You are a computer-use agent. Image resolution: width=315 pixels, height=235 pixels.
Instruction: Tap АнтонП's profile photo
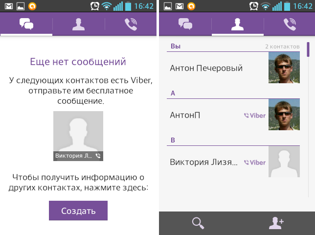(284, 115)
